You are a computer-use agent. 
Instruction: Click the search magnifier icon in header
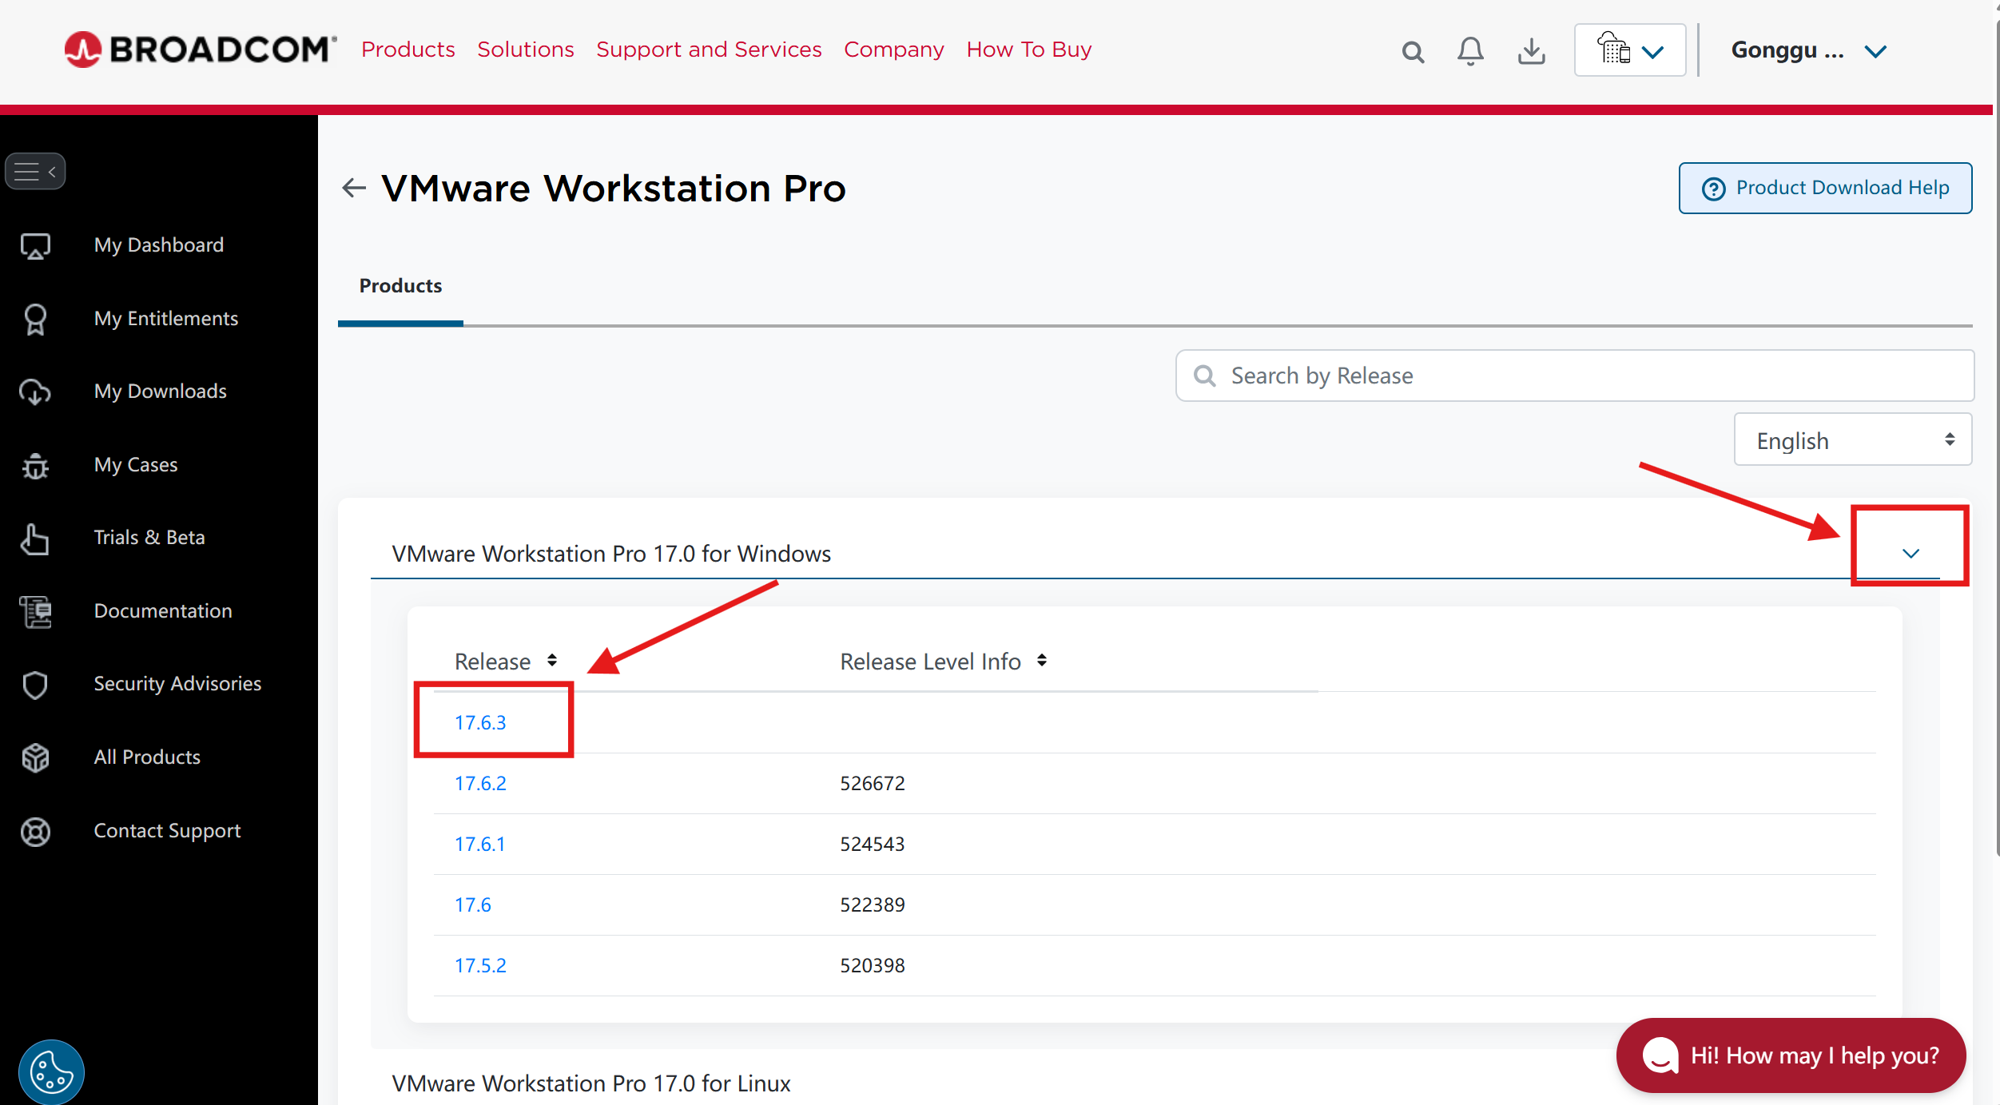(1413, 52)
